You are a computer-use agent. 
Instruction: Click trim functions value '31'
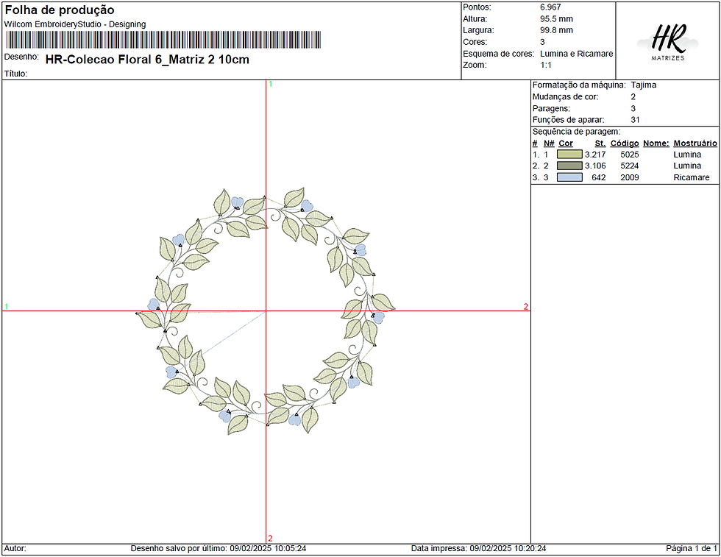click(x=636, y=120)
